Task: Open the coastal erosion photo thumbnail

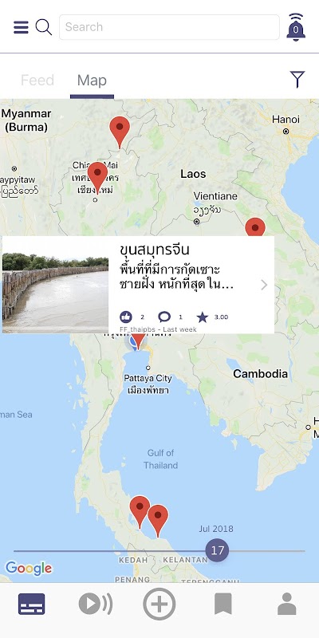Action: (55, 285)
